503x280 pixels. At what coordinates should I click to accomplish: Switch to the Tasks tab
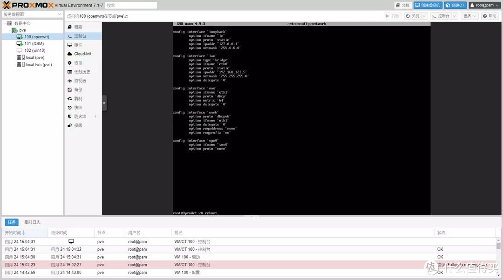click(x=12, y=222)
